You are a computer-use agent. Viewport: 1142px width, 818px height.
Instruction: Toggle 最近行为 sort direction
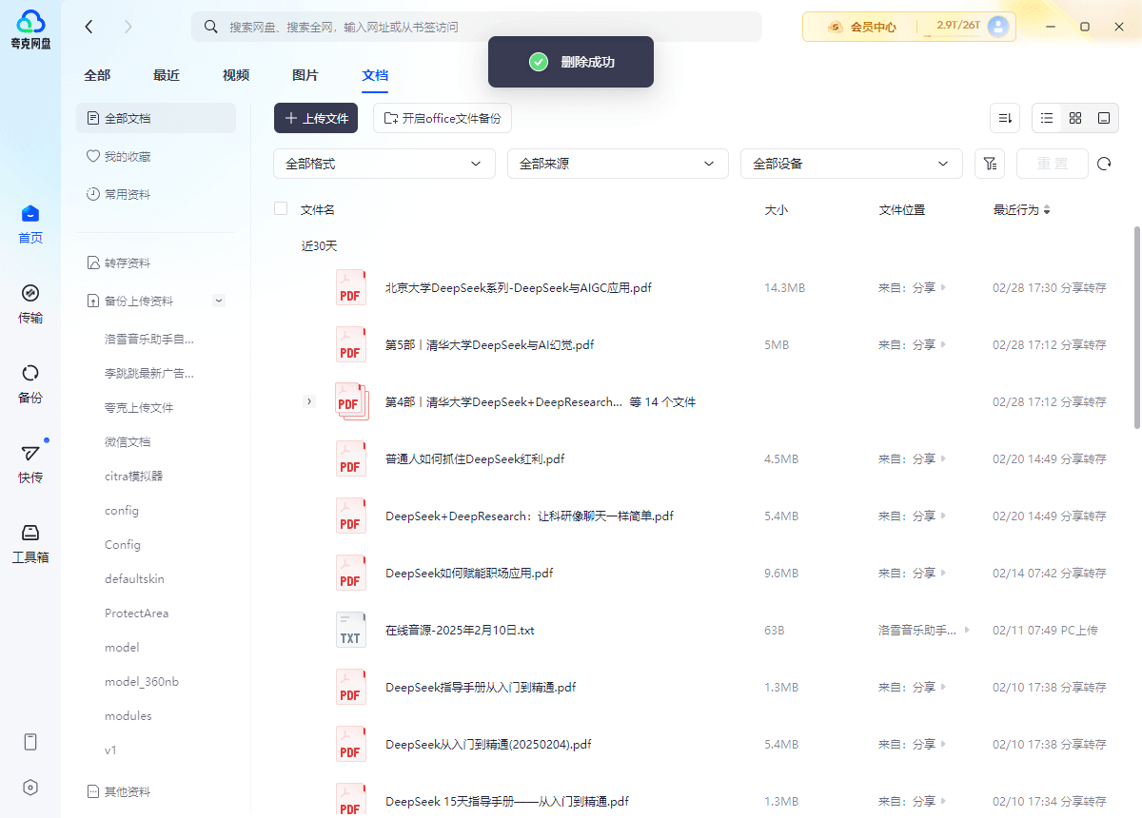1045,209
